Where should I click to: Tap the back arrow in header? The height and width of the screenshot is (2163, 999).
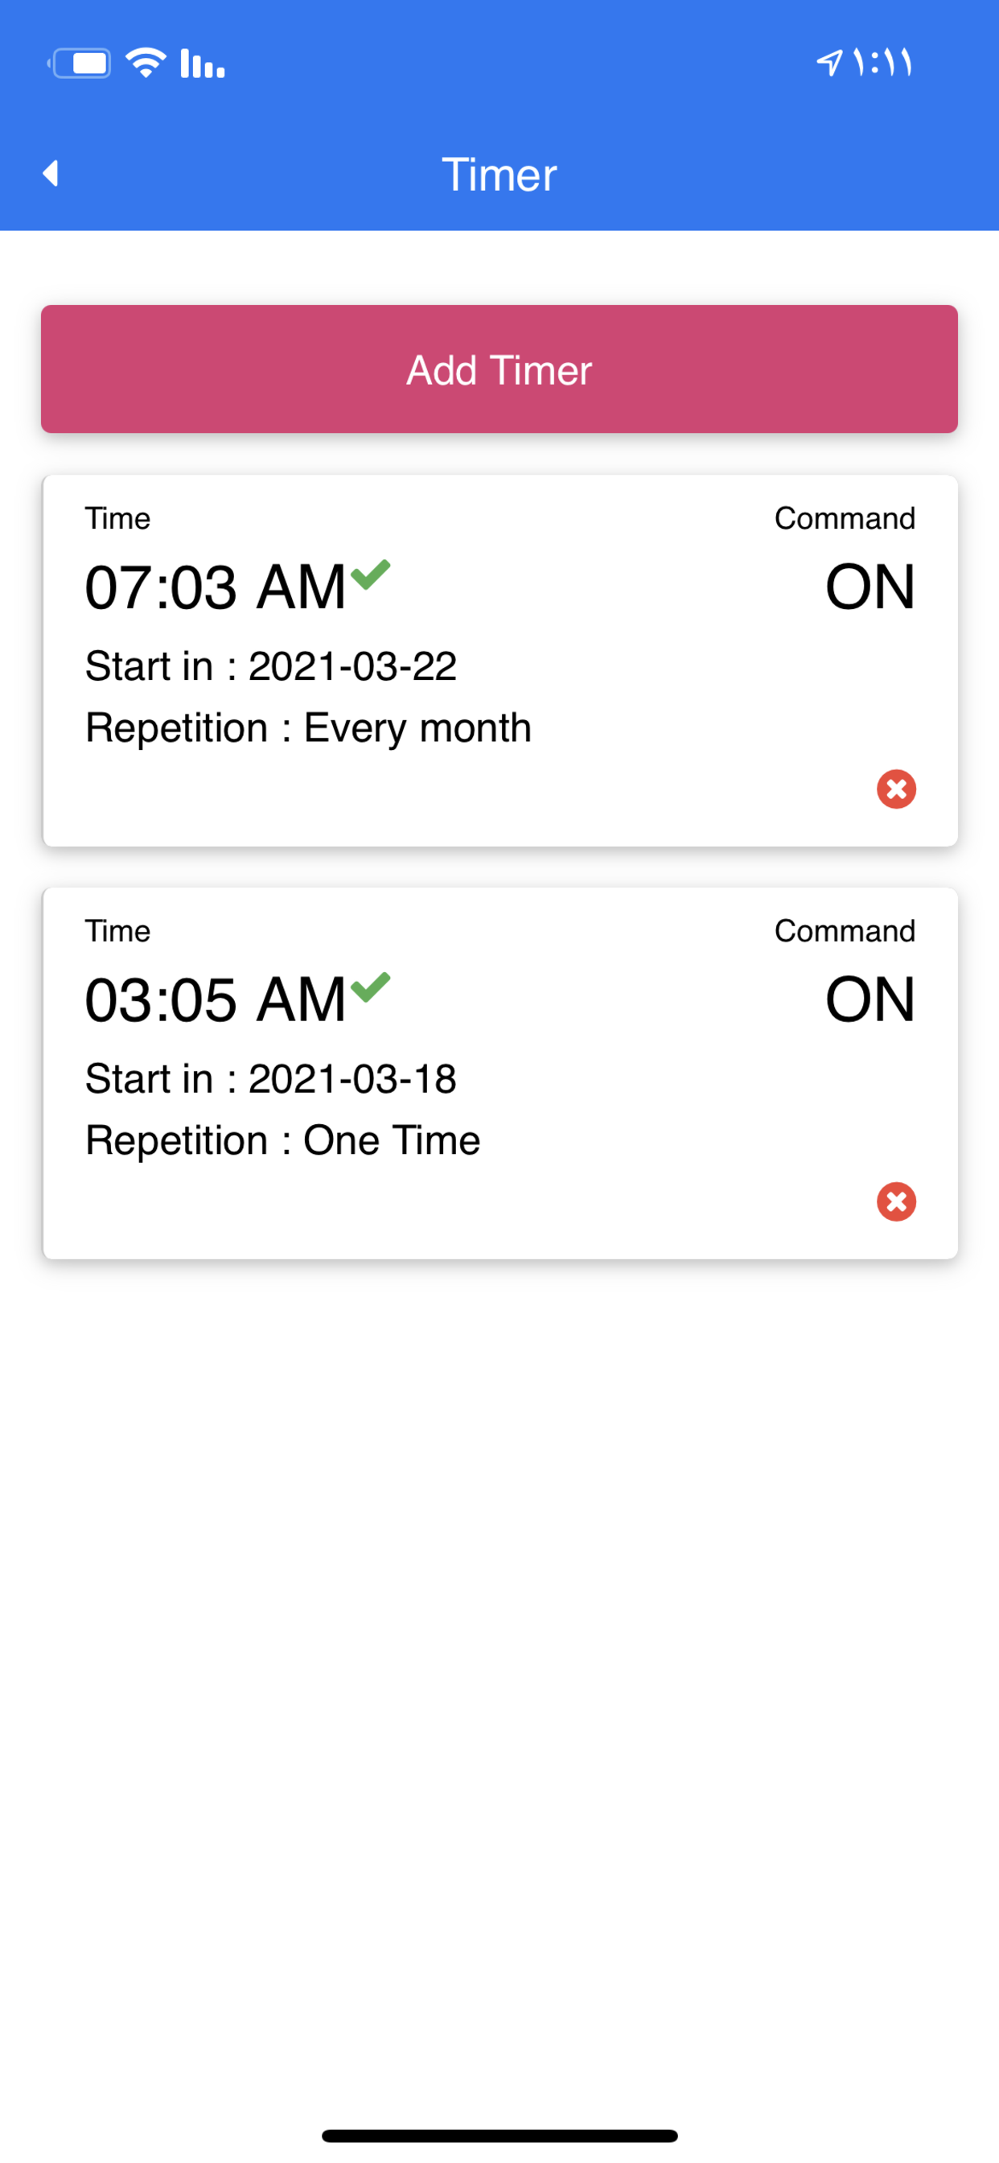click(x=51, y=173)
